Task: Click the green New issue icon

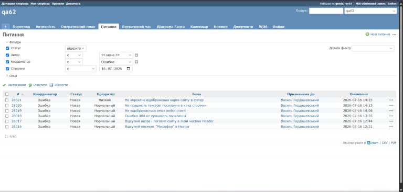Action: coord(367,35)
